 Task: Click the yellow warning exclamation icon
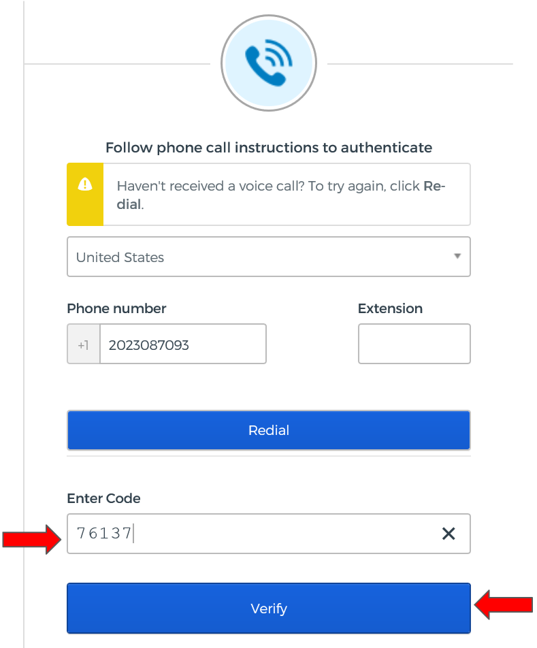[x=85, y=184]
